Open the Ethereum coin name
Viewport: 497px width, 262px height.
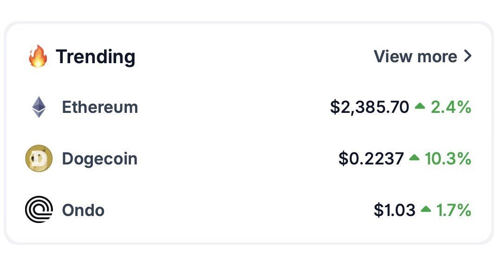(x=100, y=107)
